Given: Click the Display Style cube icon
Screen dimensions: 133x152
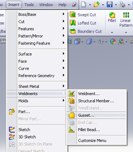Looking at the screenshot, I should pyautogui.click(x=89, y=41).
